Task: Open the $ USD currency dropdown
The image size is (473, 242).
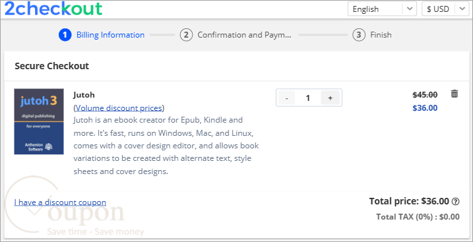Action: coord(445,9)
